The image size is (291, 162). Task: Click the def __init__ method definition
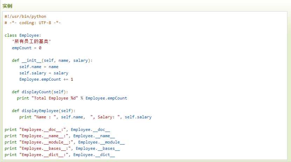[x=52, y=60]
